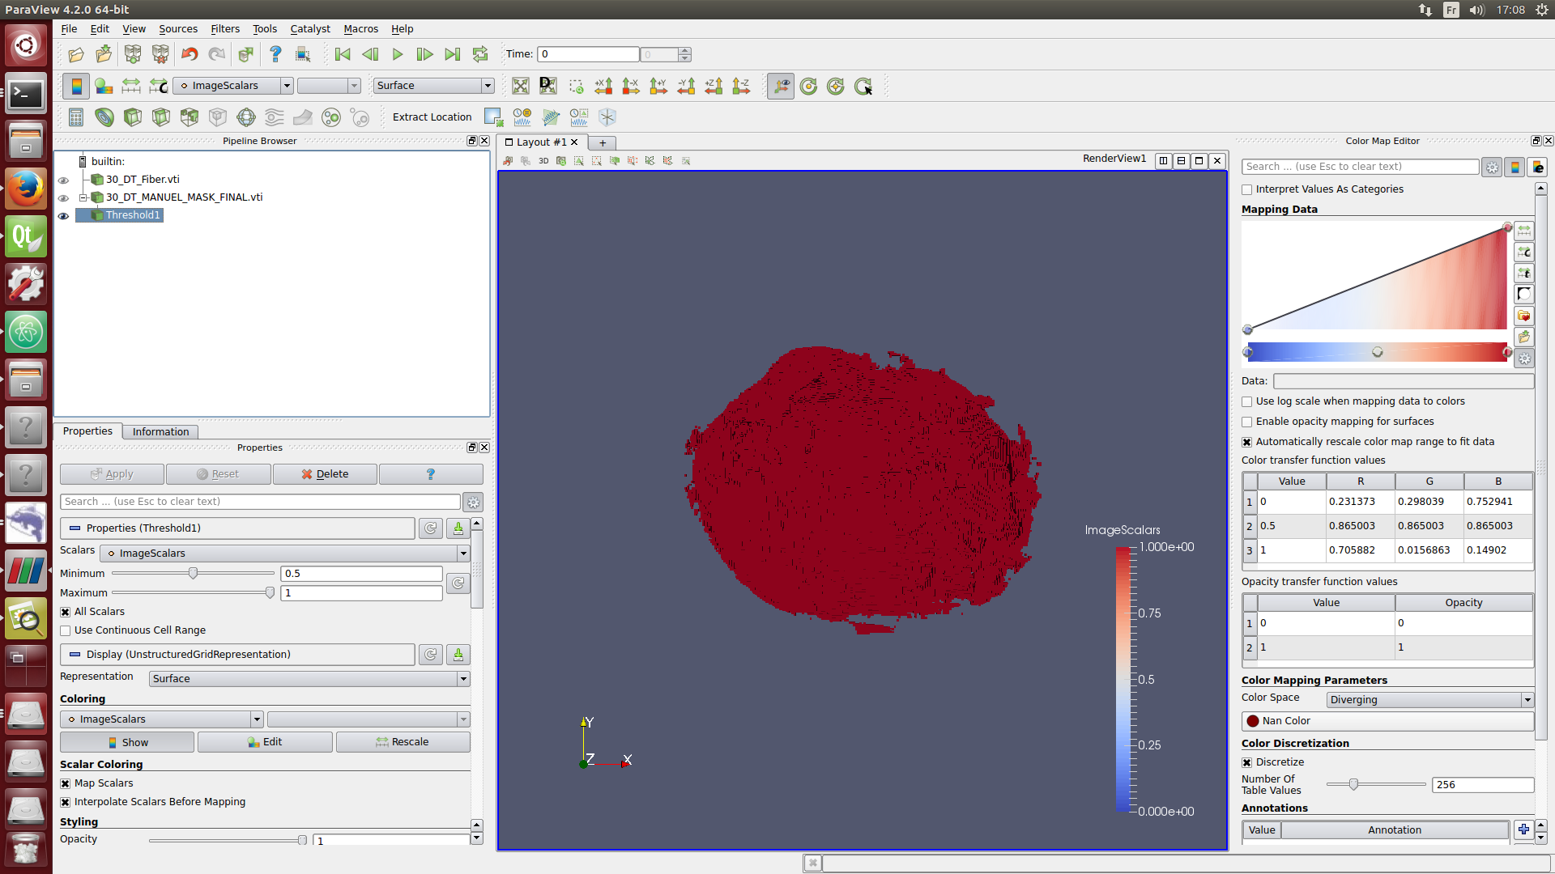The image size is (1555, 874).
Task: Open the Filters menu
Action: point(225,28)
